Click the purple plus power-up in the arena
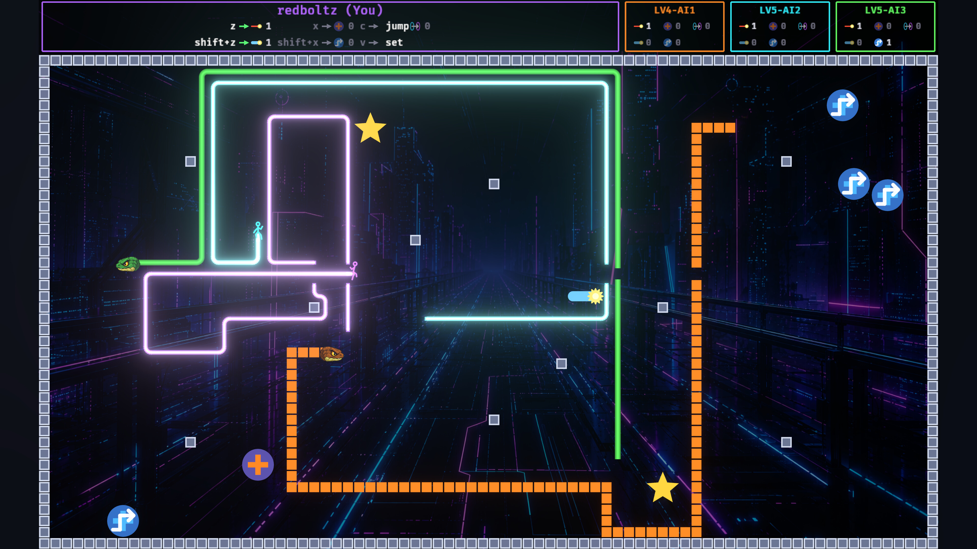Viewport: 977px width, 549px height. pos(258,465)
